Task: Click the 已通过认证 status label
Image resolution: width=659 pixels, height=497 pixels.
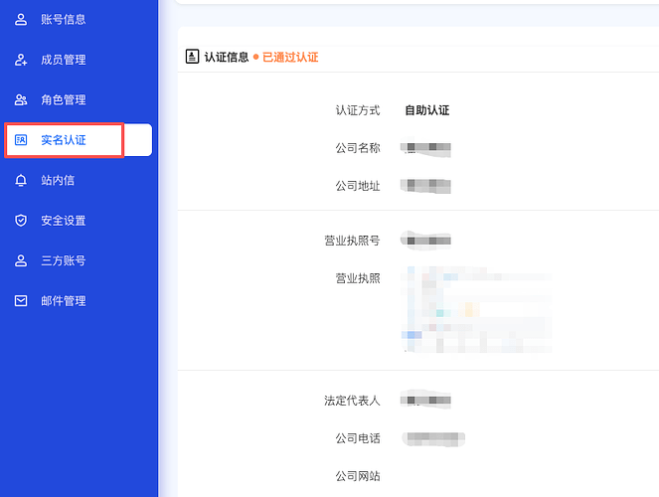Action: tap(290, 57)
